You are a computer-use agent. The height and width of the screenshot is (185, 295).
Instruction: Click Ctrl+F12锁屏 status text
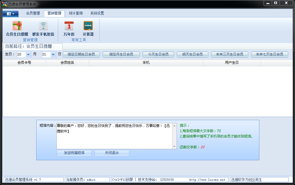pyautogui.click(x=122, y=180)
